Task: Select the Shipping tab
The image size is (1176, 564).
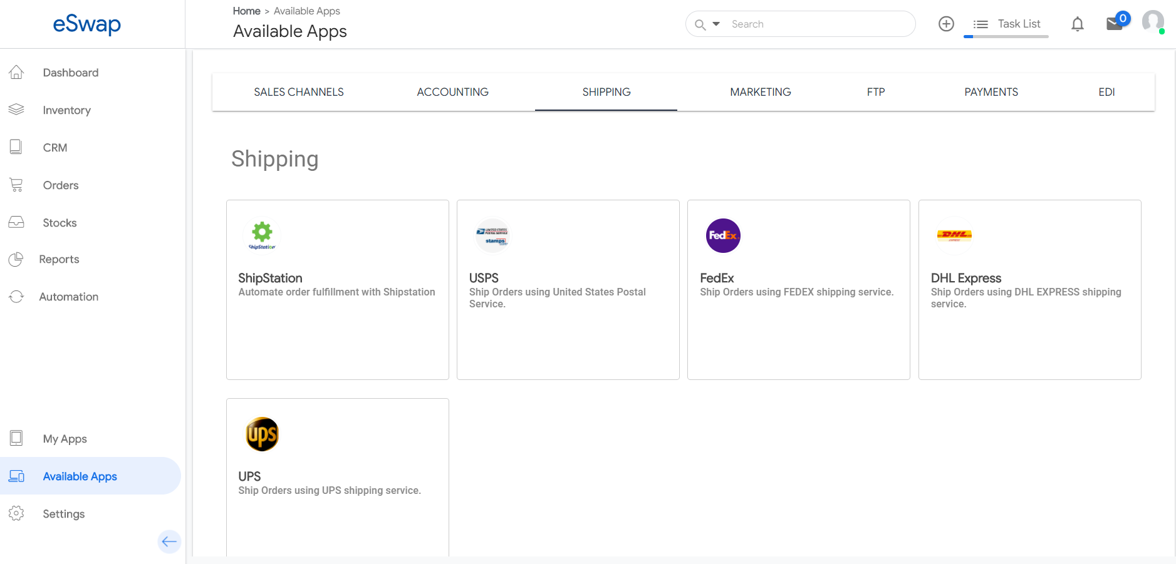Action: pos(606,92)
